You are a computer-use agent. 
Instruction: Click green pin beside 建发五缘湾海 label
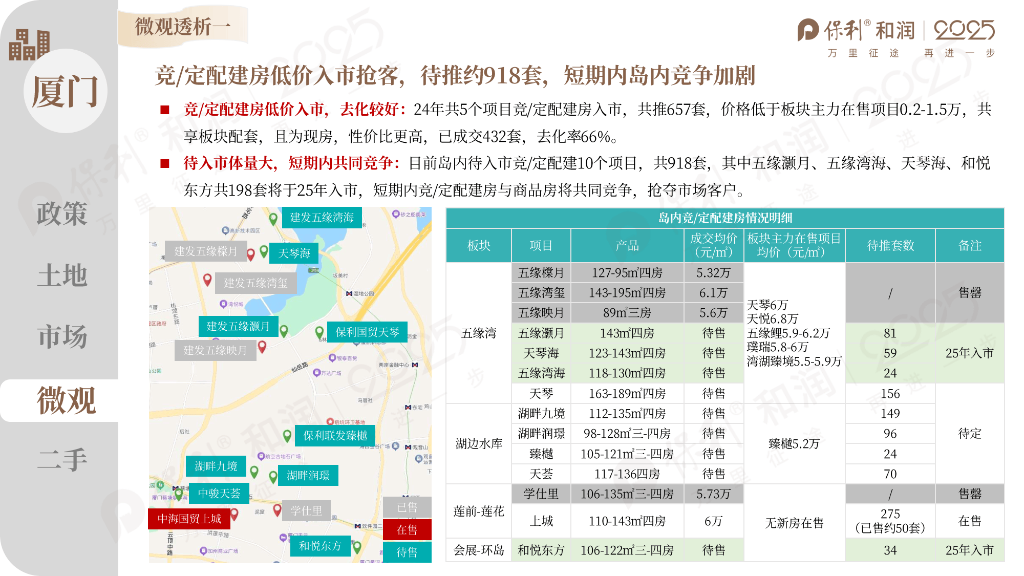click(273, 219)
